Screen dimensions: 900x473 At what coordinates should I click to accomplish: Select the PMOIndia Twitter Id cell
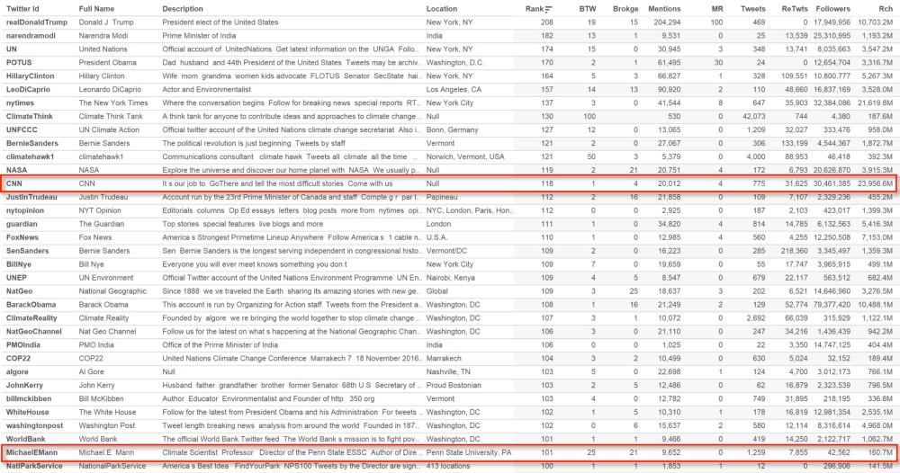coord(23,345)
